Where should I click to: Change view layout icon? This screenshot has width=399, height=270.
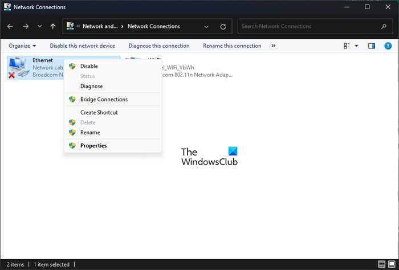[347, 46]
